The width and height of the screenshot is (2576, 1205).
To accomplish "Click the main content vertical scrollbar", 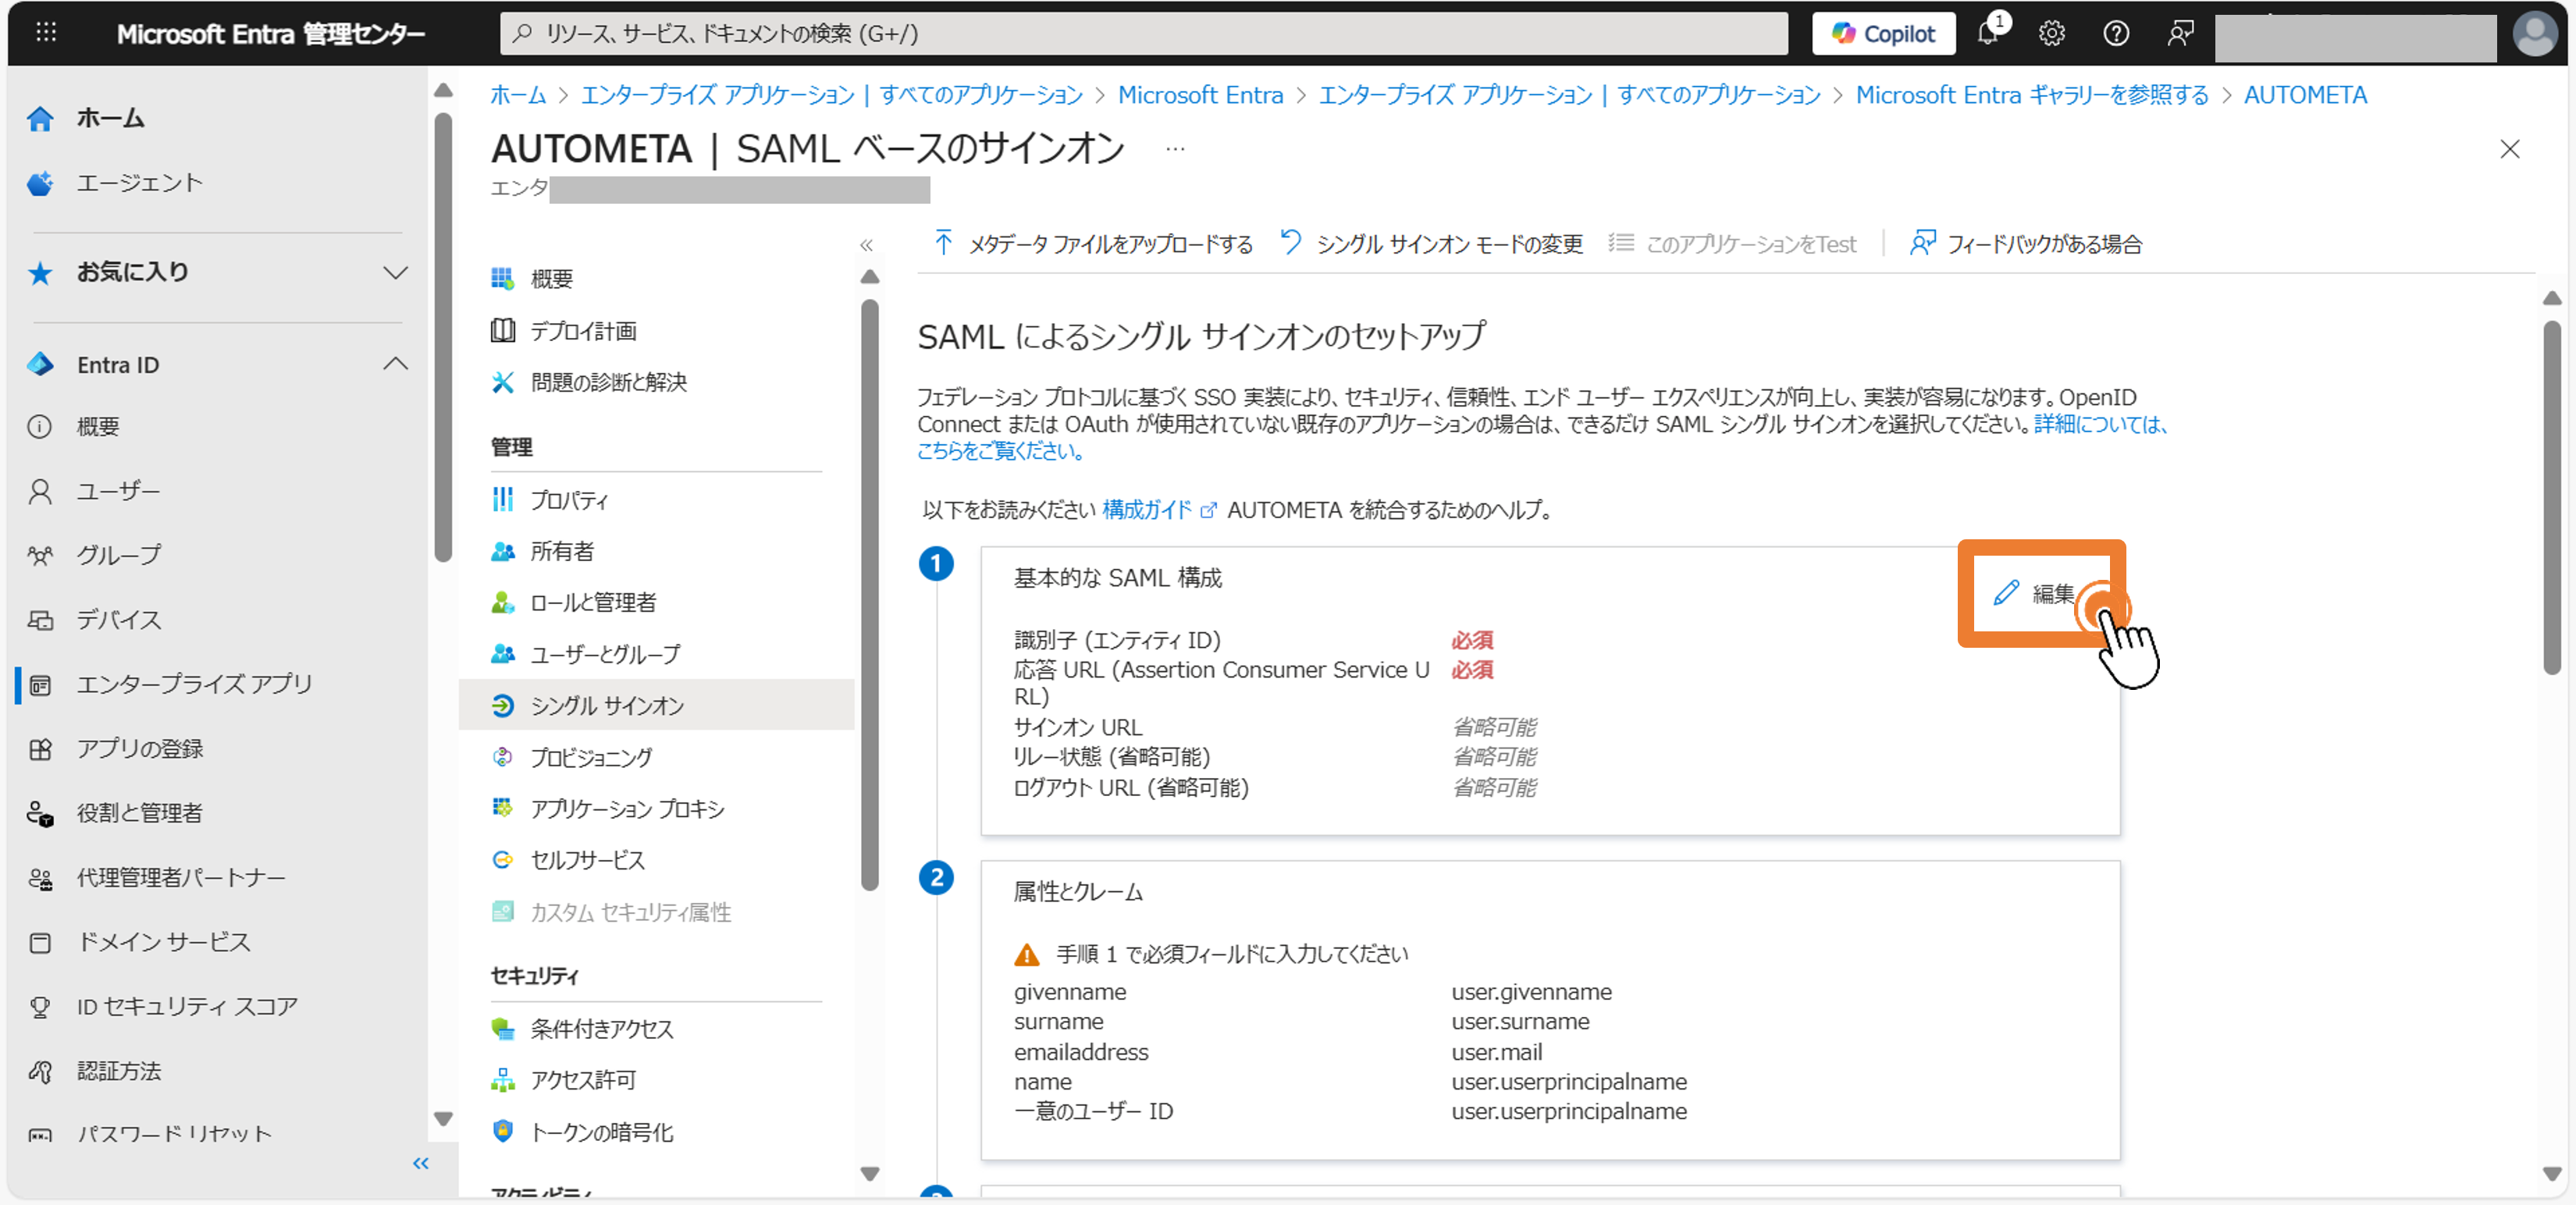I will point(2552,497).
